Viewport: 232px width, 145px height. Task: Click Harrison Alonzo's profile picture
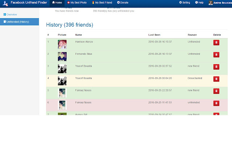(x=62, y=44)
